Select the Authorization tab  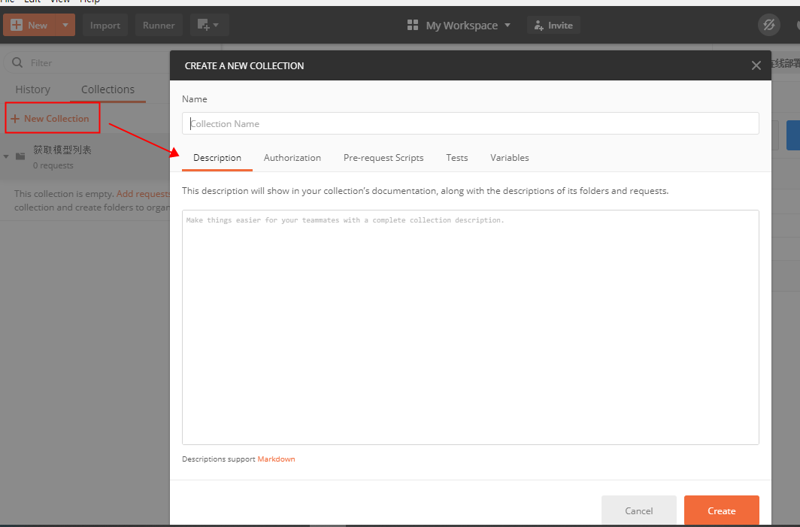point(292,158)
